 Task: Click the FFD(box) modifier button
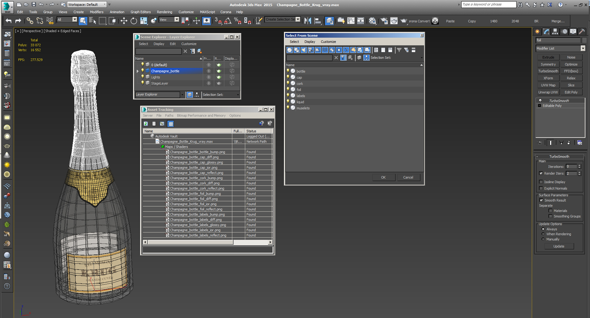click(x=571, y=71)
